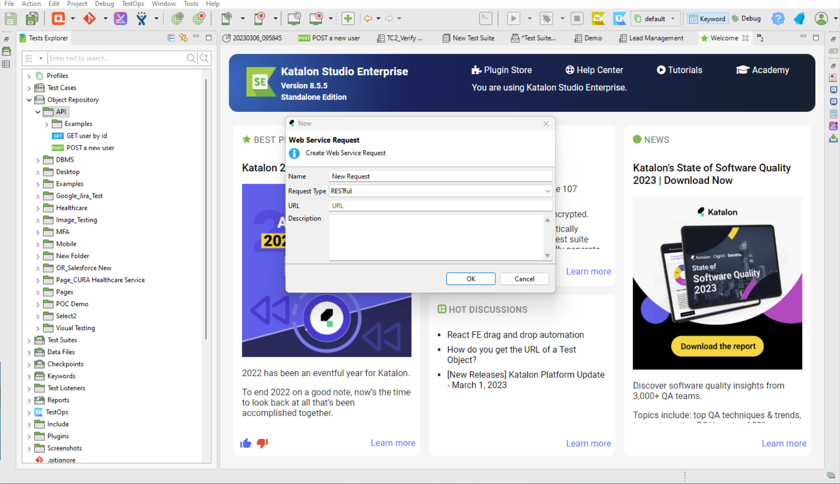Click the Spy Mobile icon

pos(227,18)
